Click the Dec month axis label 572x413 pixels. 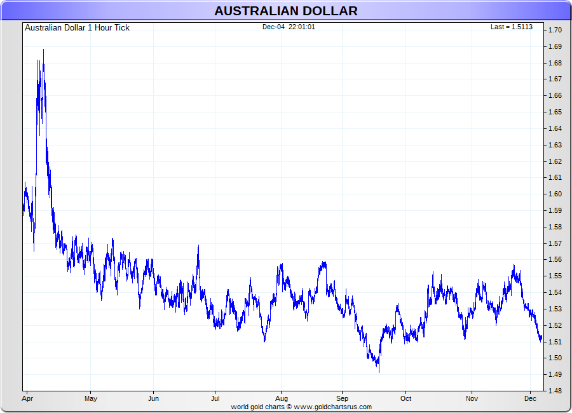pos(531,399)
